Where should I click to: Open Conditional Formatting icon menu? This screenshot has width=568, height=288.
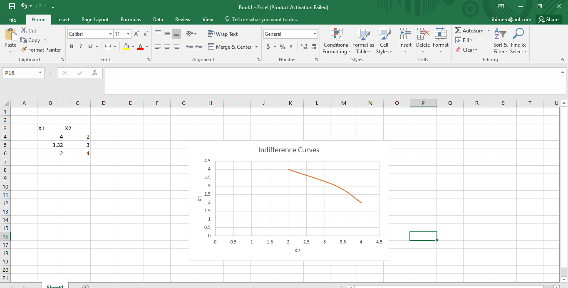(336, 35)
